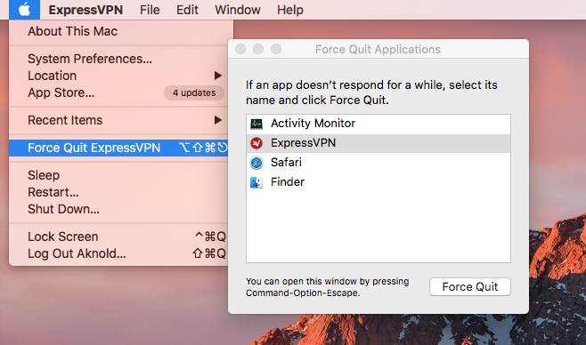Click the Safari compass icon
The image size is (586, 345).
[256, 163]
